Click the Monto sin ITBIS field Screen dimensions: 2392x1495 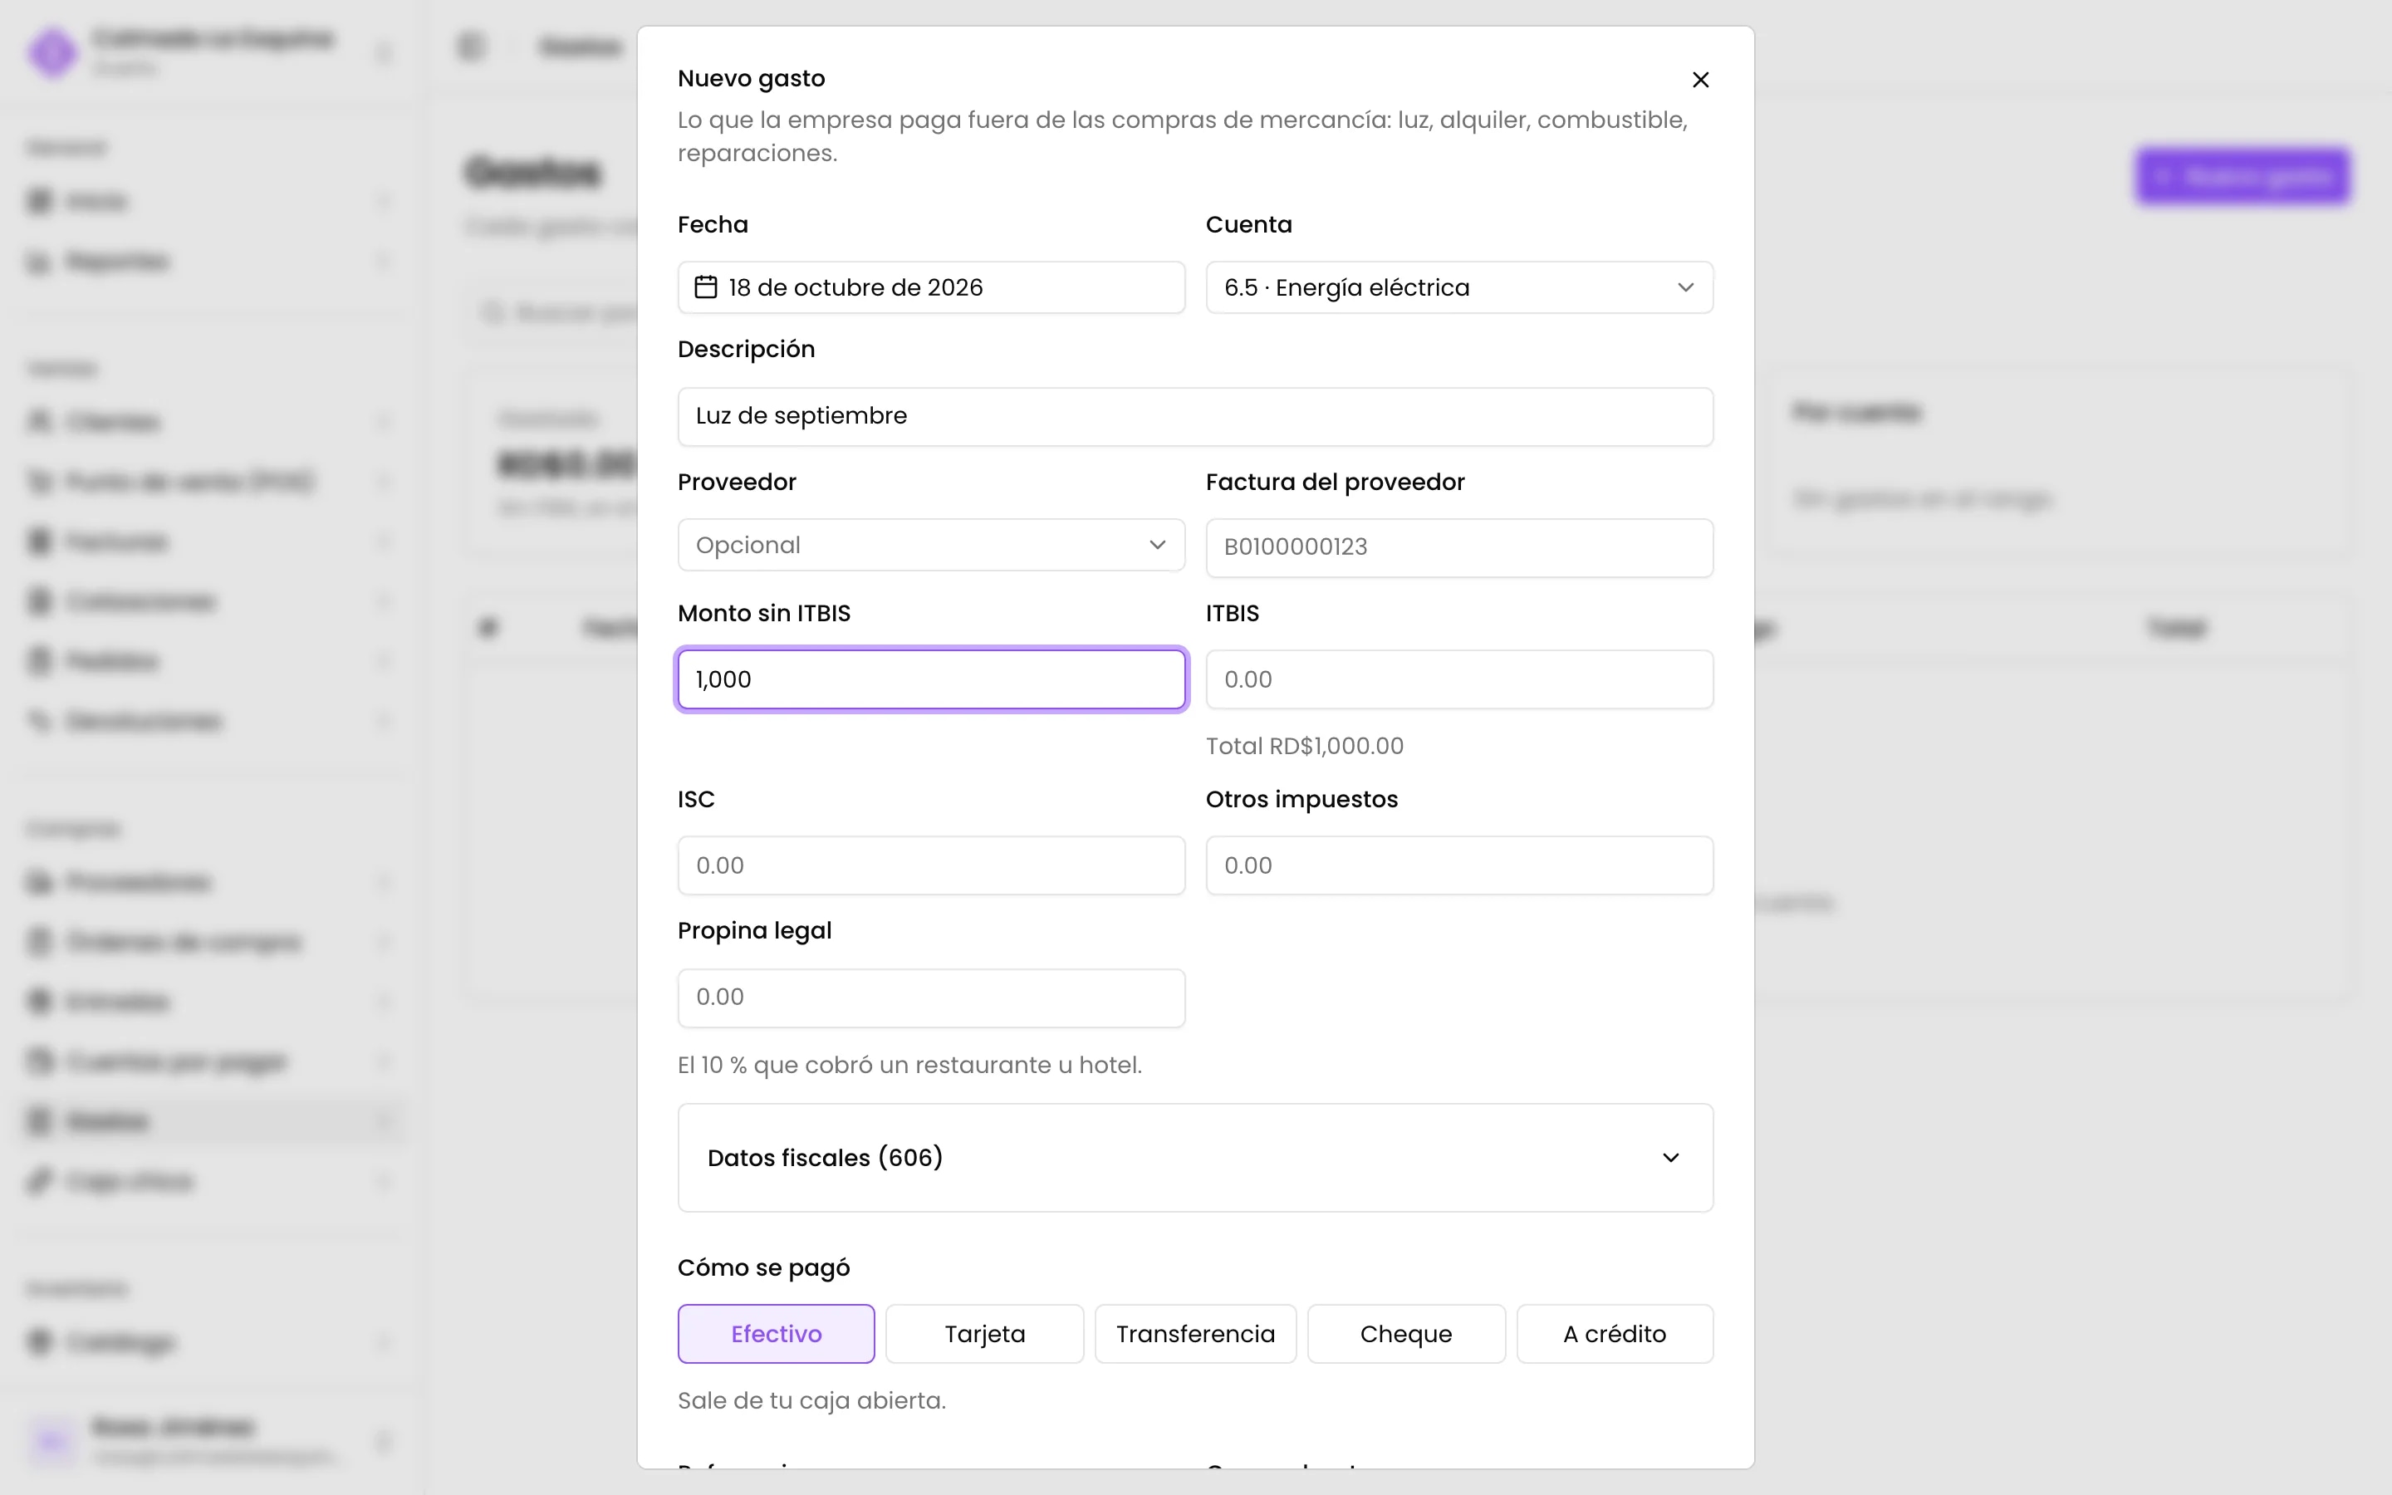tap(931, 679)
